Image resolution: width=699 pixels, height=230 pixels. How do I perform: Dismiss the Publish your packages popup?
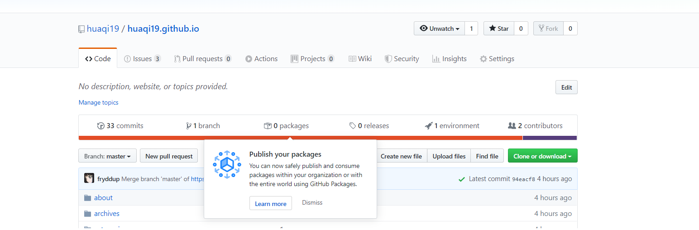tap(312, 202)
